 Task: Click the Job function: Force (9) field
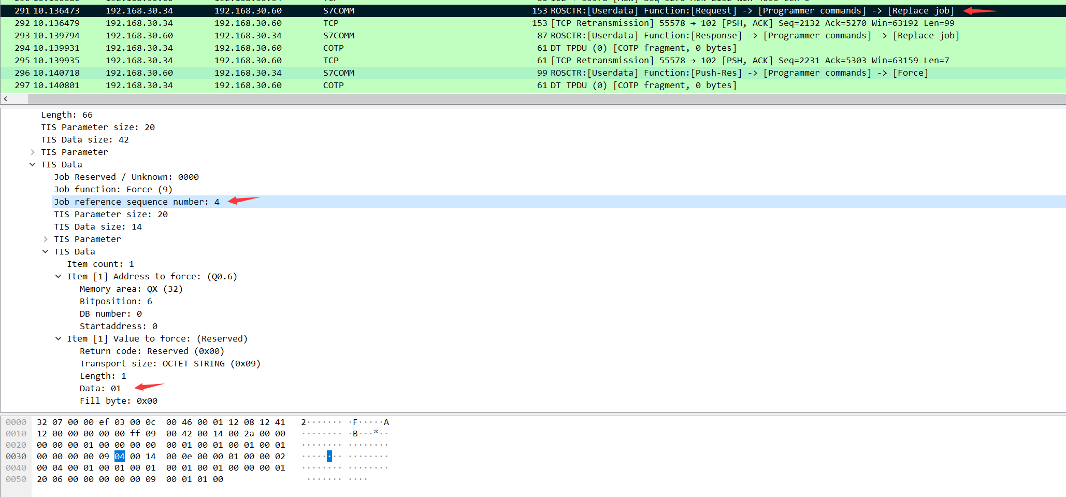[x=113, y=190]
